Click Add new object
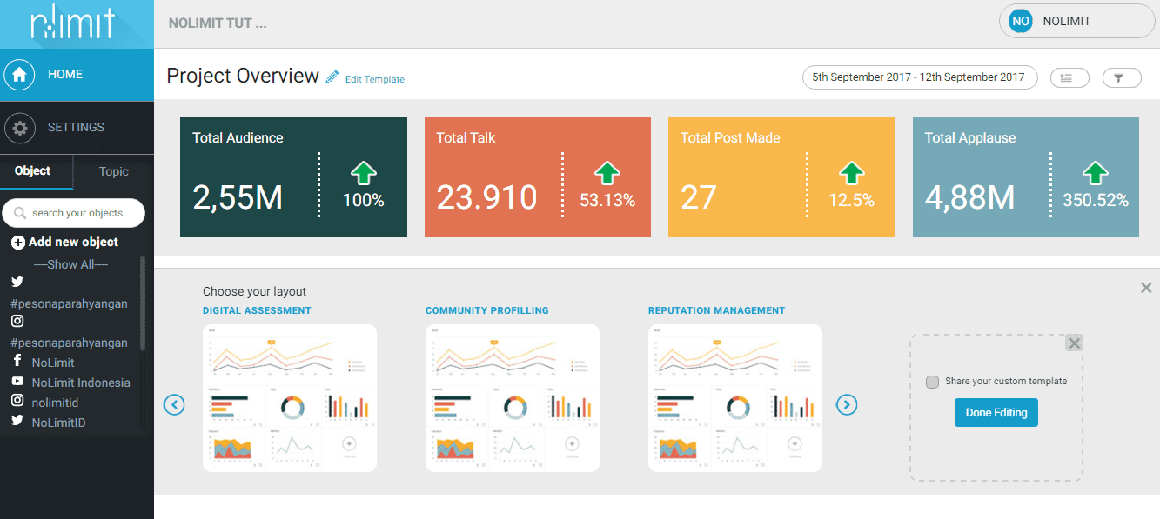The image size is (1160, 519). click(x=73, y=243)
